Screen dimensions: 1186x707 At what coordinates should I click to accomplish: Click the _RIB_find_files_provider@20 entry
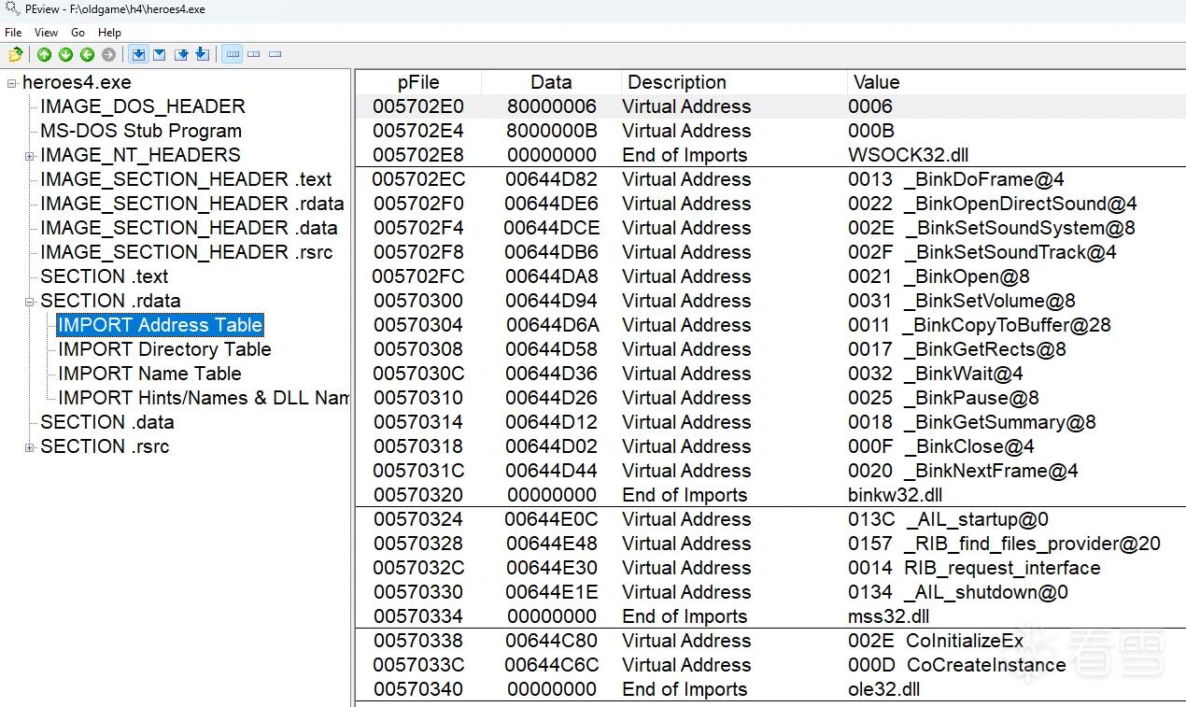[x=1032, y=544]
